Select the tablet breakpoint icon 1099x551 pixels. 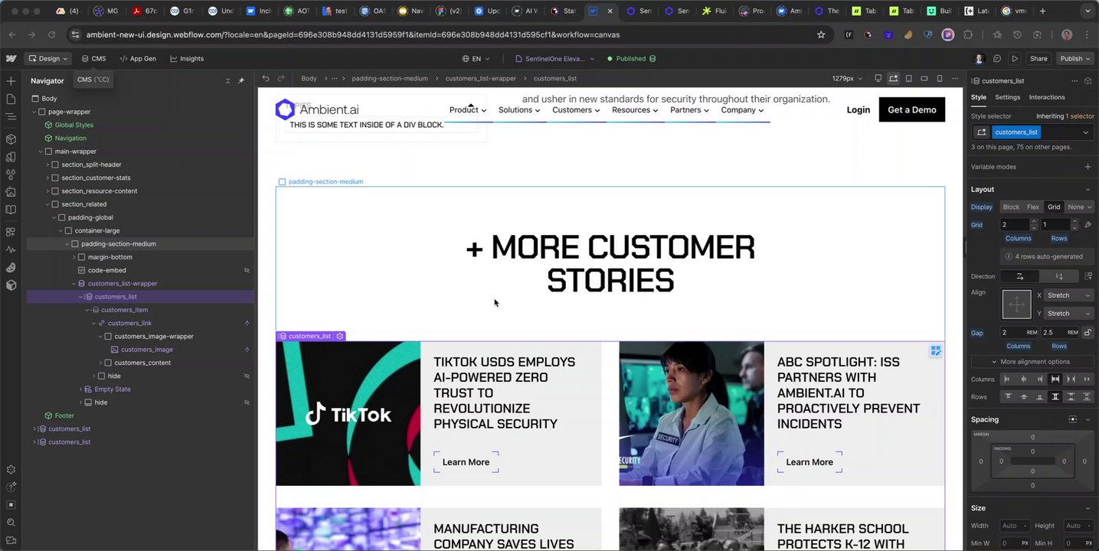click(x=909, y=78)
